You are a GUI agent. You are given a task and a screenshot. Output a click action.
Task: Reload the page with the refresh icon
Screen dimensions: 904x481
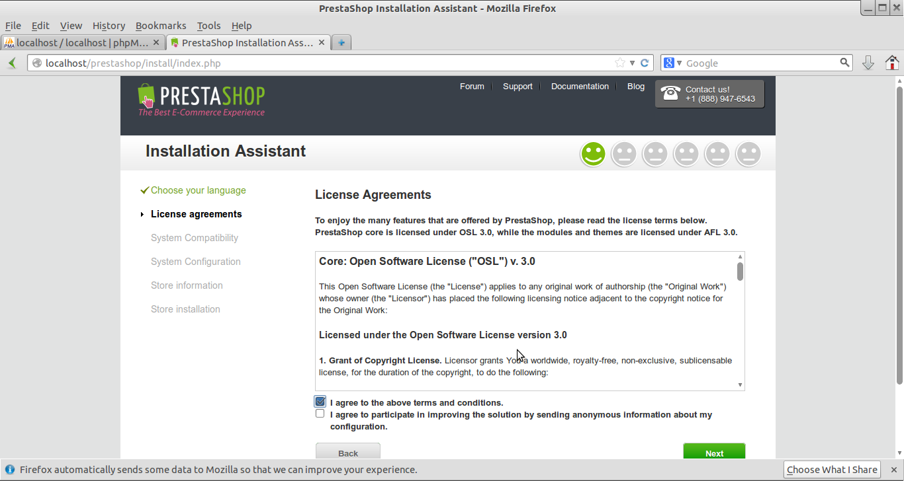coord(645,63)
